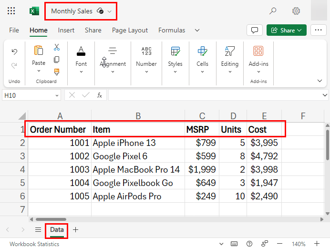This screenshot has height=248, width=330.
Task: Open the Cells group
Action: pos(202,60)
